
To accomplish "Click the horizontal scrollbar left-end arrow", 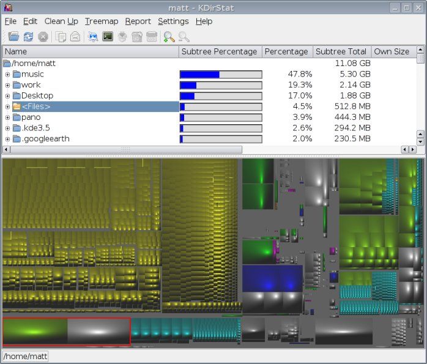I will click(6, 149).
